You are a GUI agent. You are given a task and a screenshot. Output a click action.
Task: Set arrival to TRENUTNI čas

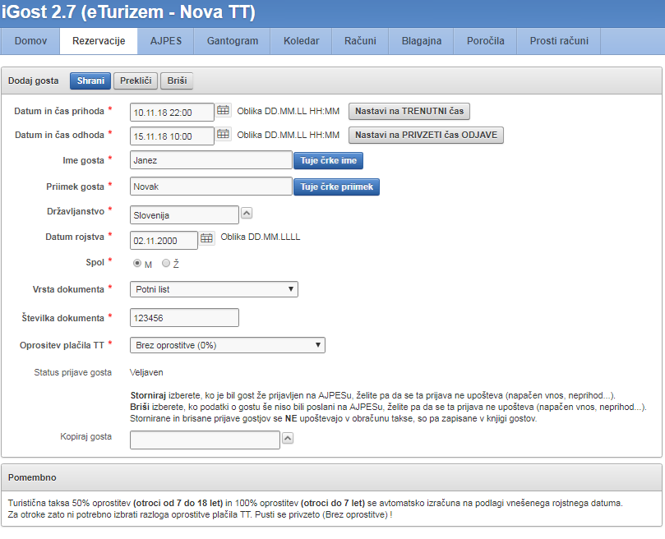[409, 111]
